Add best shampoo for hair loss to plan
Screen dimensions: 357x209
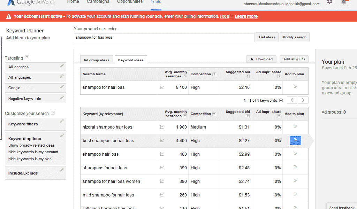point(295,140)
